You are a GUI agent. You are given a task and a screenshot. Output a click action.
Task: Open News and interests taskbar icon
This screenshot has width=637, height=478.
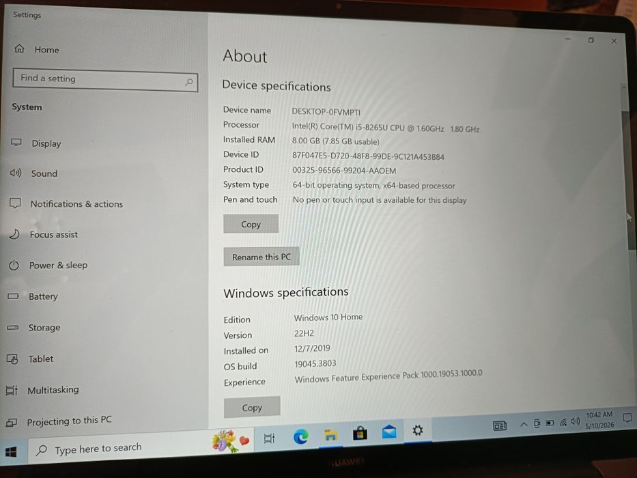click(500, 425)
